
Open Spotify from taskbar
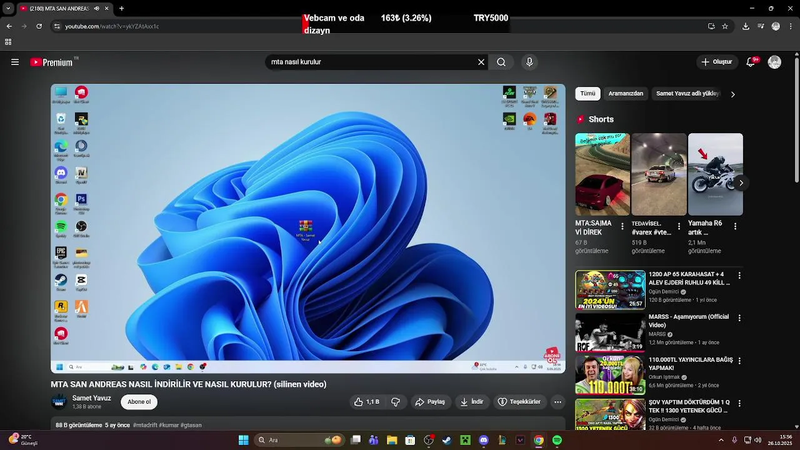(557, 440)
